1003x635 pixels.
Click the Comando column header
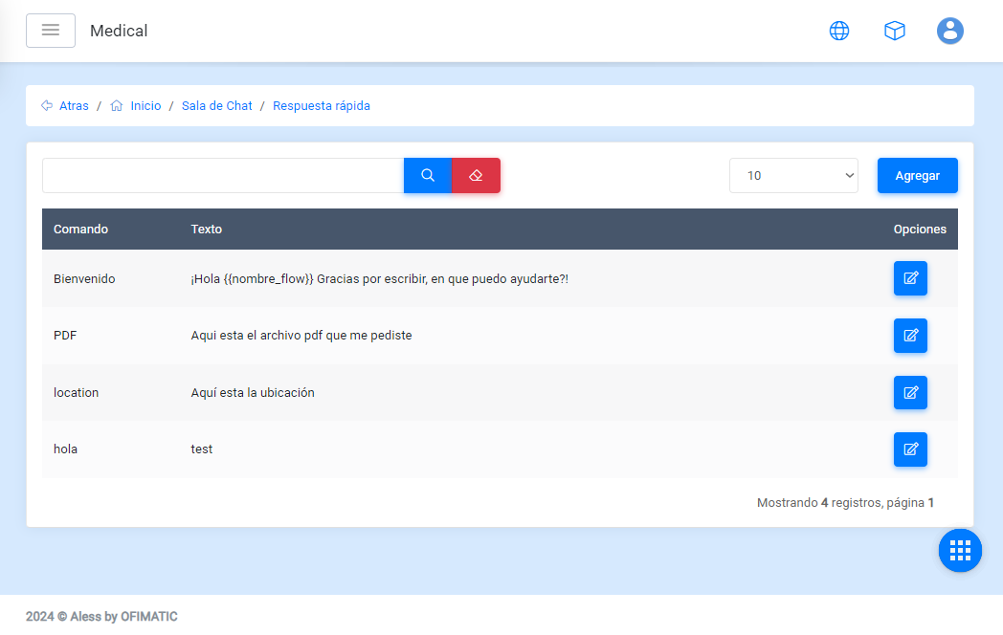pos(80,230)
